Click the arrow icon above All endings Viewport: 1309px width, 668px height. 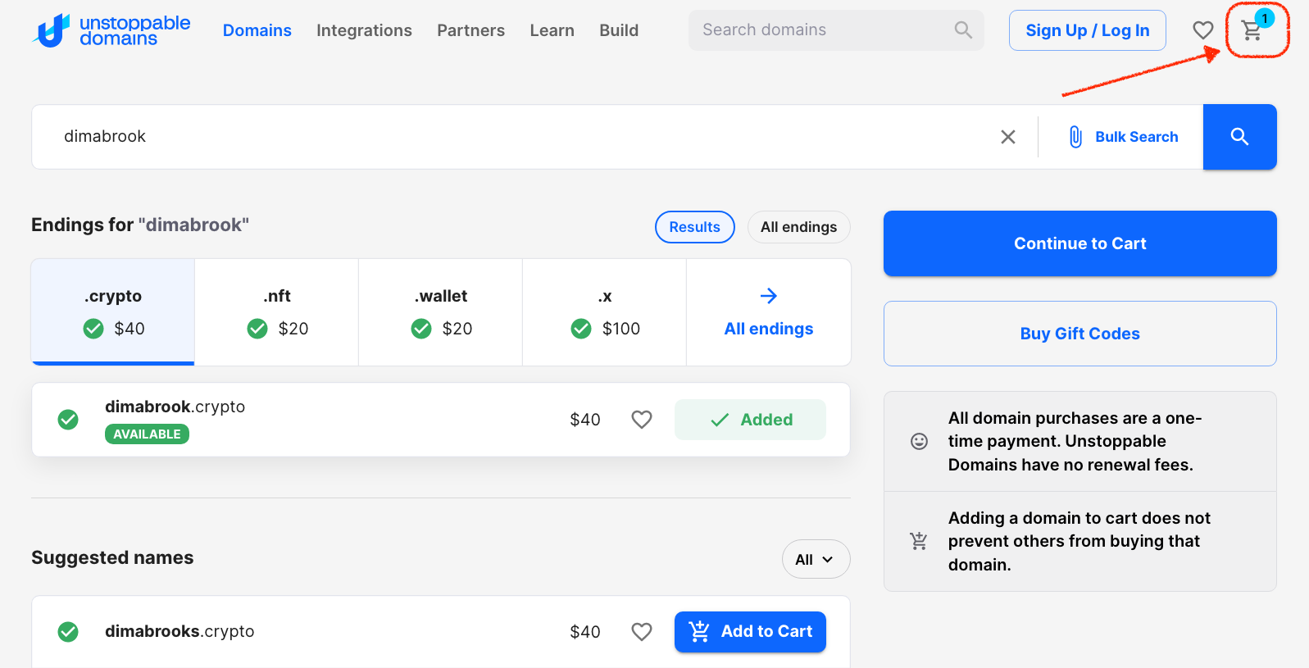point(768,296)
